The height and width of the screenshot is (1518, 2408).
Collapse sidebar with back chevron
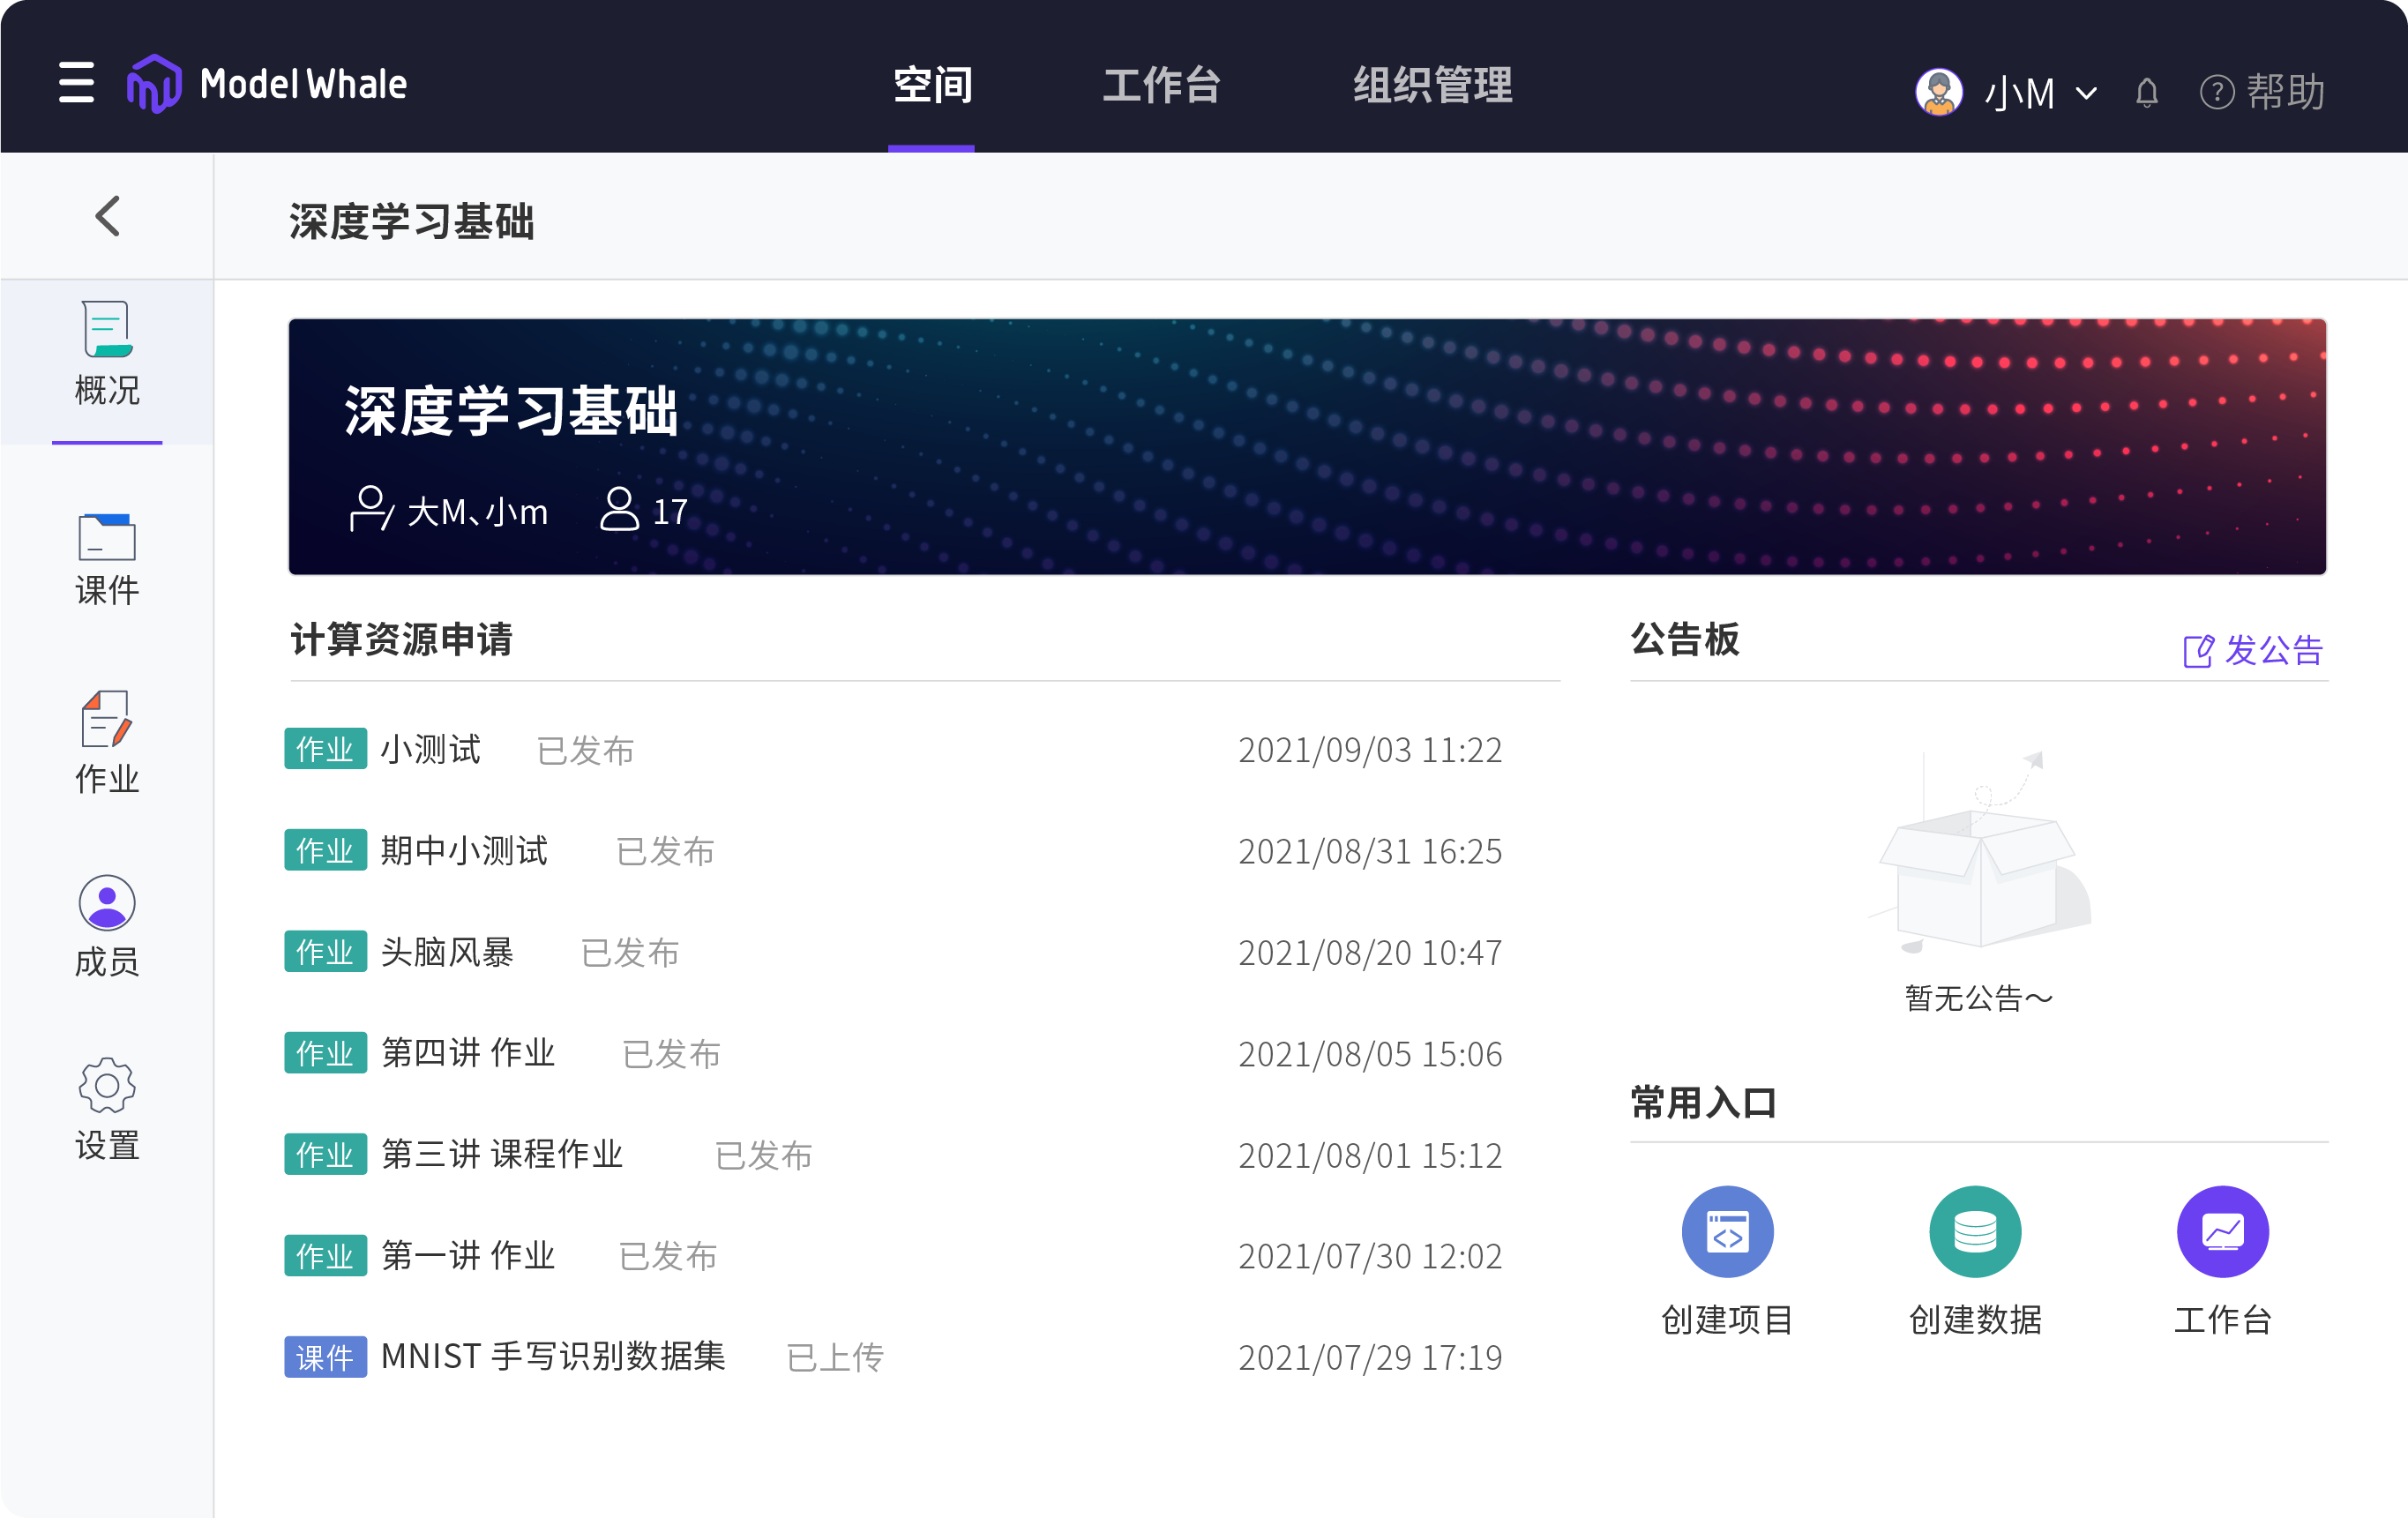[107, 216]
